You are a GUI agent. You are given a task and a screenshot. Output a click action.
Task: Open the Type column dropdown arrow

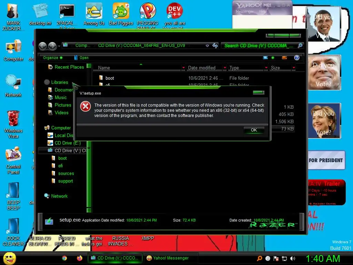click(266, 68)
